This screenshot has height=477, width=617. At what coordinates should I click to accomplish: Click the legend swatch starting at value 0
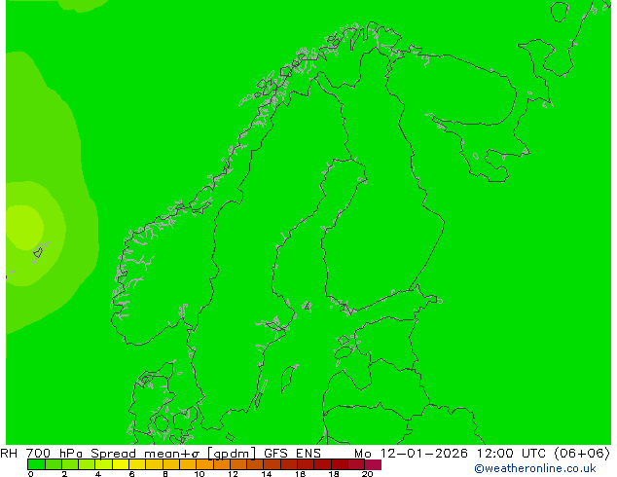36,464
